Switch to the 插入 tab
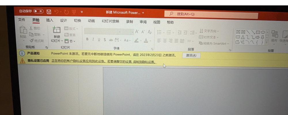 pyautogui.click(x=50, y=20)
